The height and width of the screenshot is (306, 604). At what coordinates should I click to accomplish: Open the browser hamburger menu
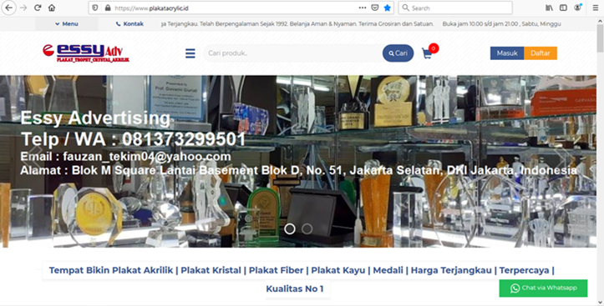pos(596,8)
